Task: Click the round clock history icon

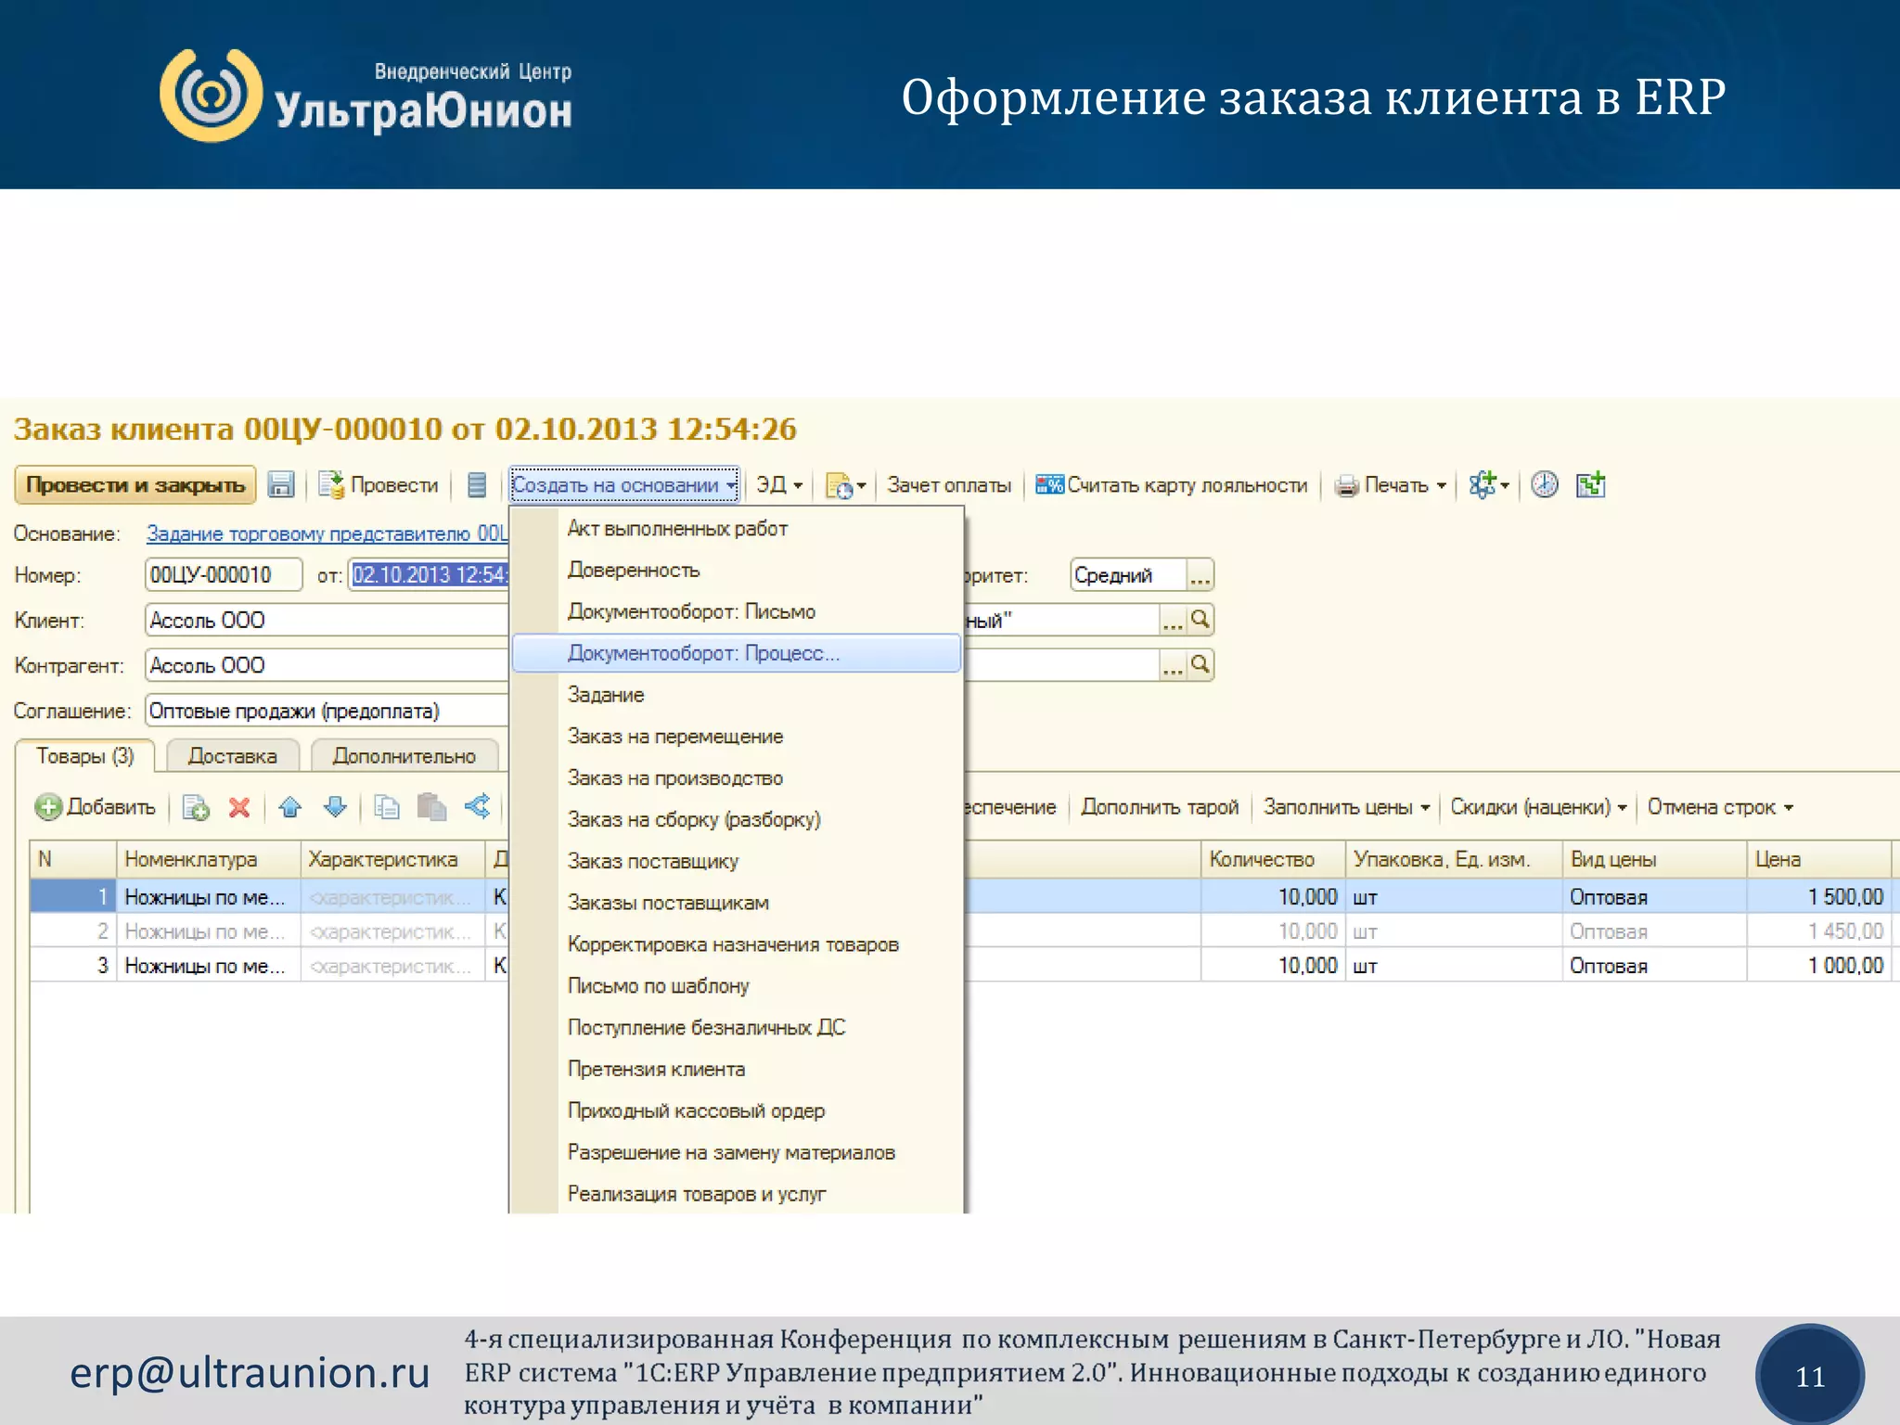Action: (1545, 484)
